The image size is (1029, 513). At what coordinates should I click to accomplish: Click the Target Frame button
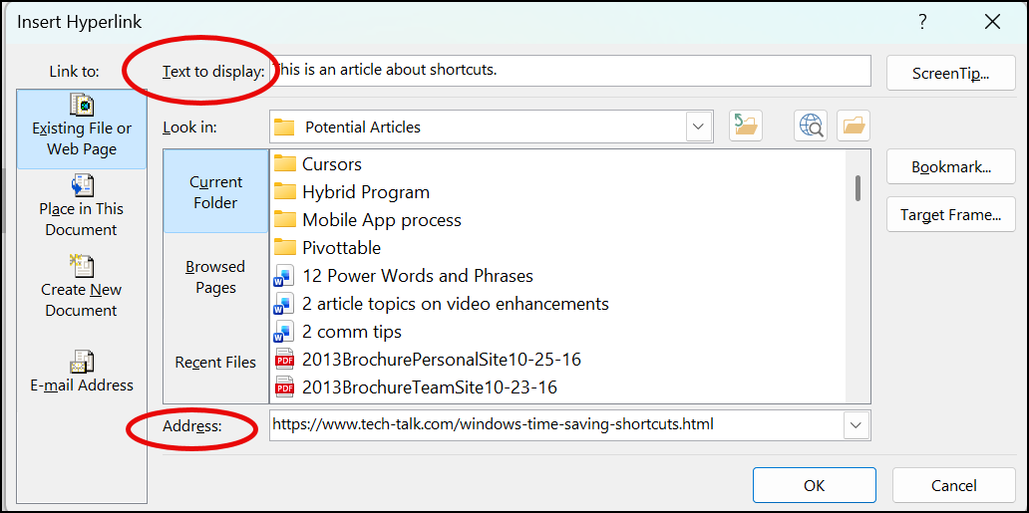(x=951, y=214)
